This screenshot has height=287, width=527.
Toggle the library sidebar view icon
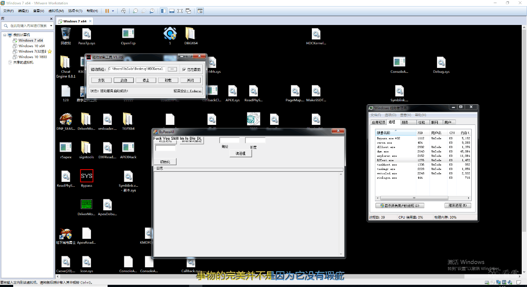[163, 11]
